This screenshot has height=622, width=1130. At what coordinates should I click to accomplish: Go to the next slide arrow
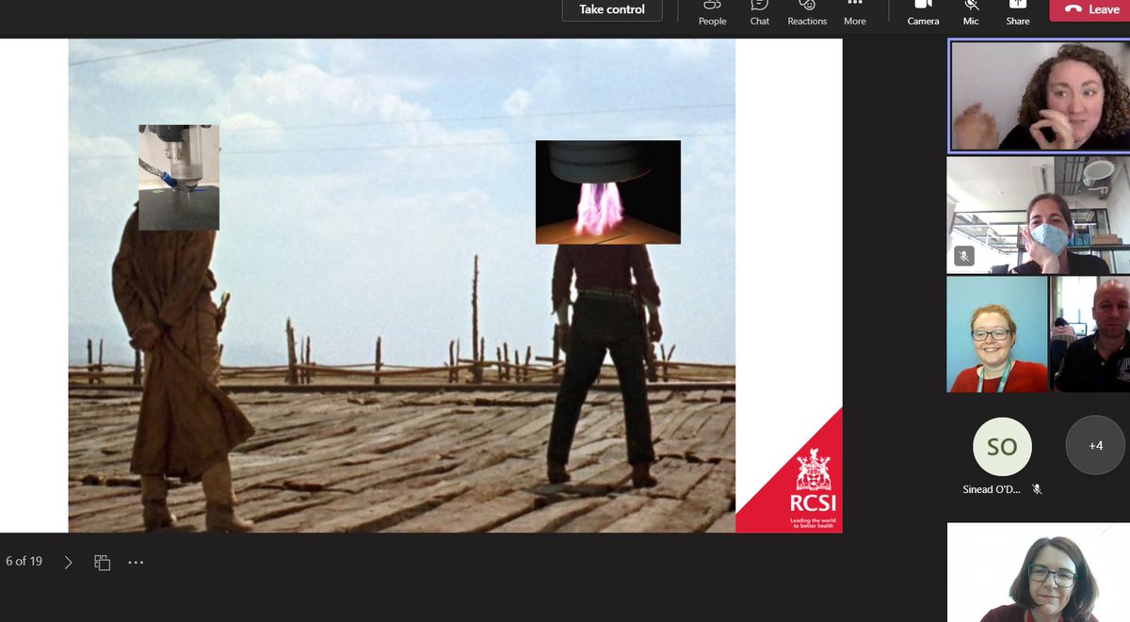[x=68, y=562]
